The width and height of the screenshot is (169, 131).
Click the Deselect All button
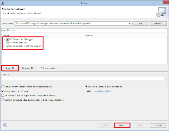(28, 68)
